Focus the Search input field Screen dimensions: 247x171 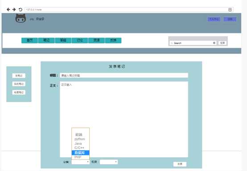point(193,43)
